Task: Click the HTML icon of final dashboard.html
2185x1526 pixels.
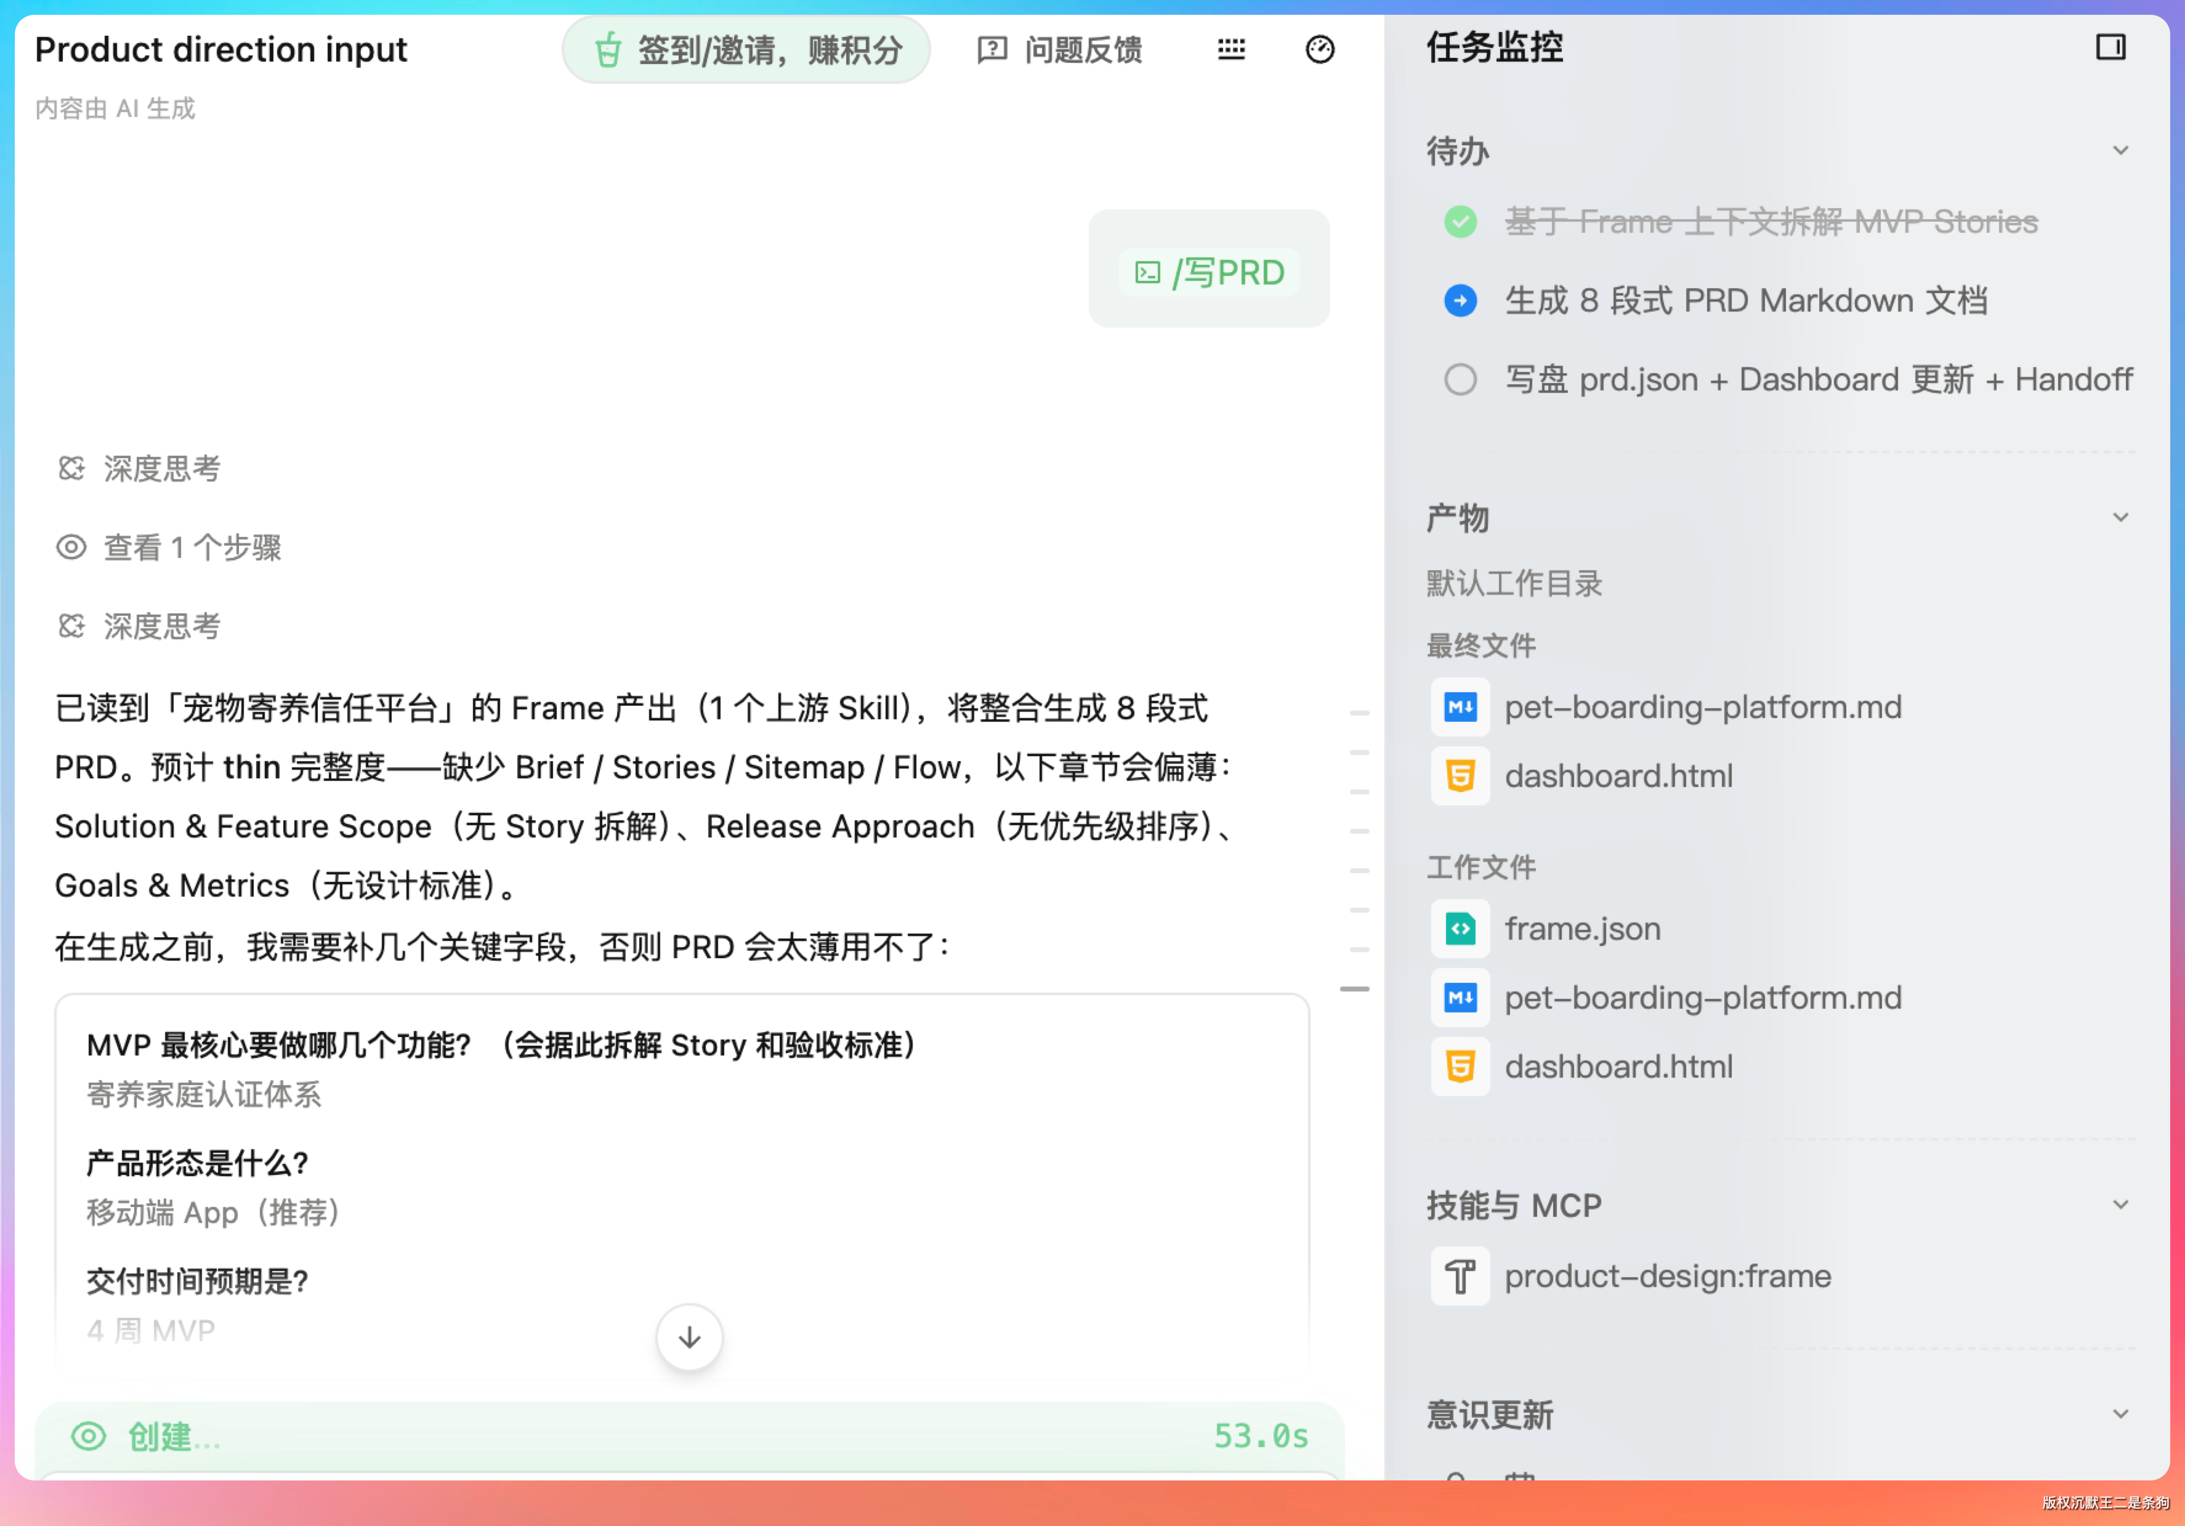Action: (x=1460, y=777)
